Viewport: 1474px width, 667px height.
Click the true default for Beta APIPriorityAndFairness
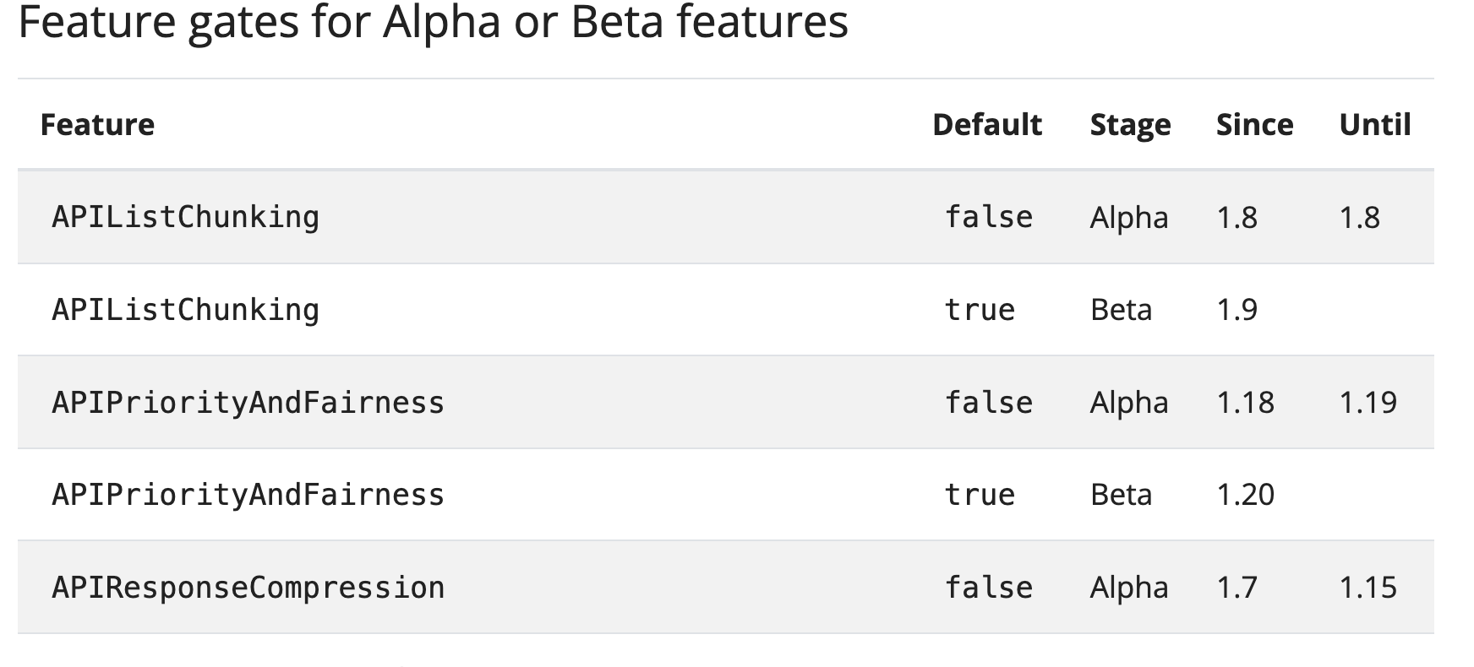click(980, 495)
